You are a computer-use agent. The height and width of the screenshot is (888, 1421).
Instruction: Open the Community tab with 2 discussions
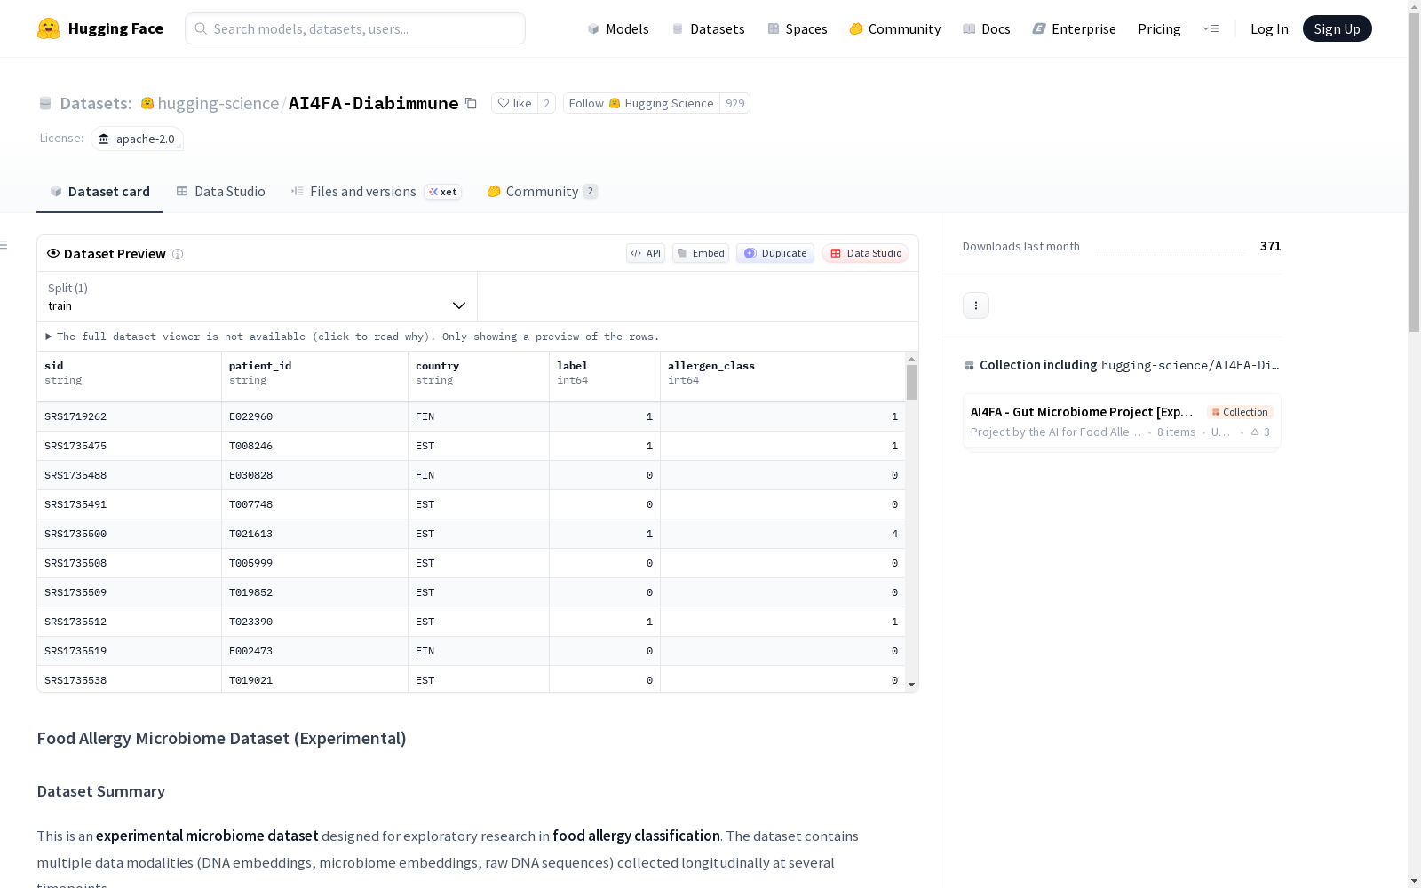542,192
